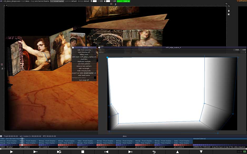Click the play-to-end-of-section button
This screenshot has height=154, width=247.
click(x=35, y=152)
